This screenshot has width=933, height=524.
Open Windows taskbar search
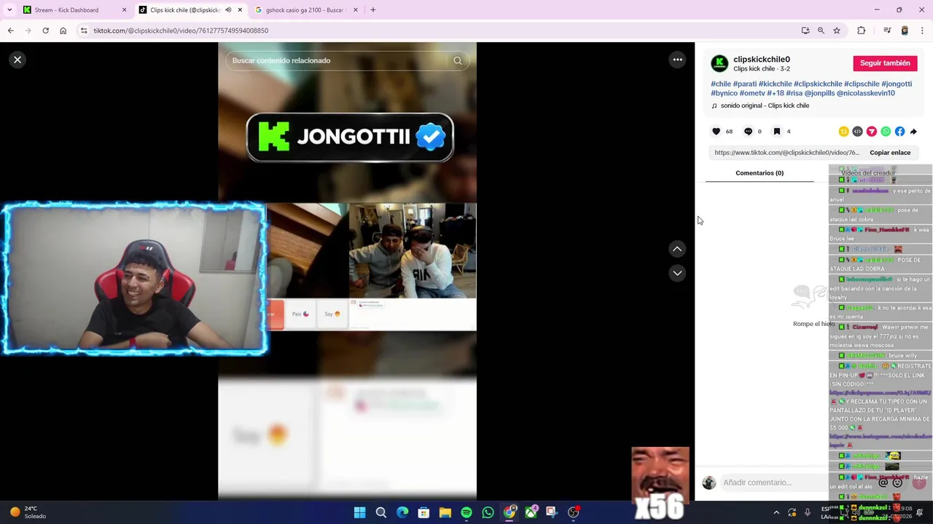click(380, 512)
